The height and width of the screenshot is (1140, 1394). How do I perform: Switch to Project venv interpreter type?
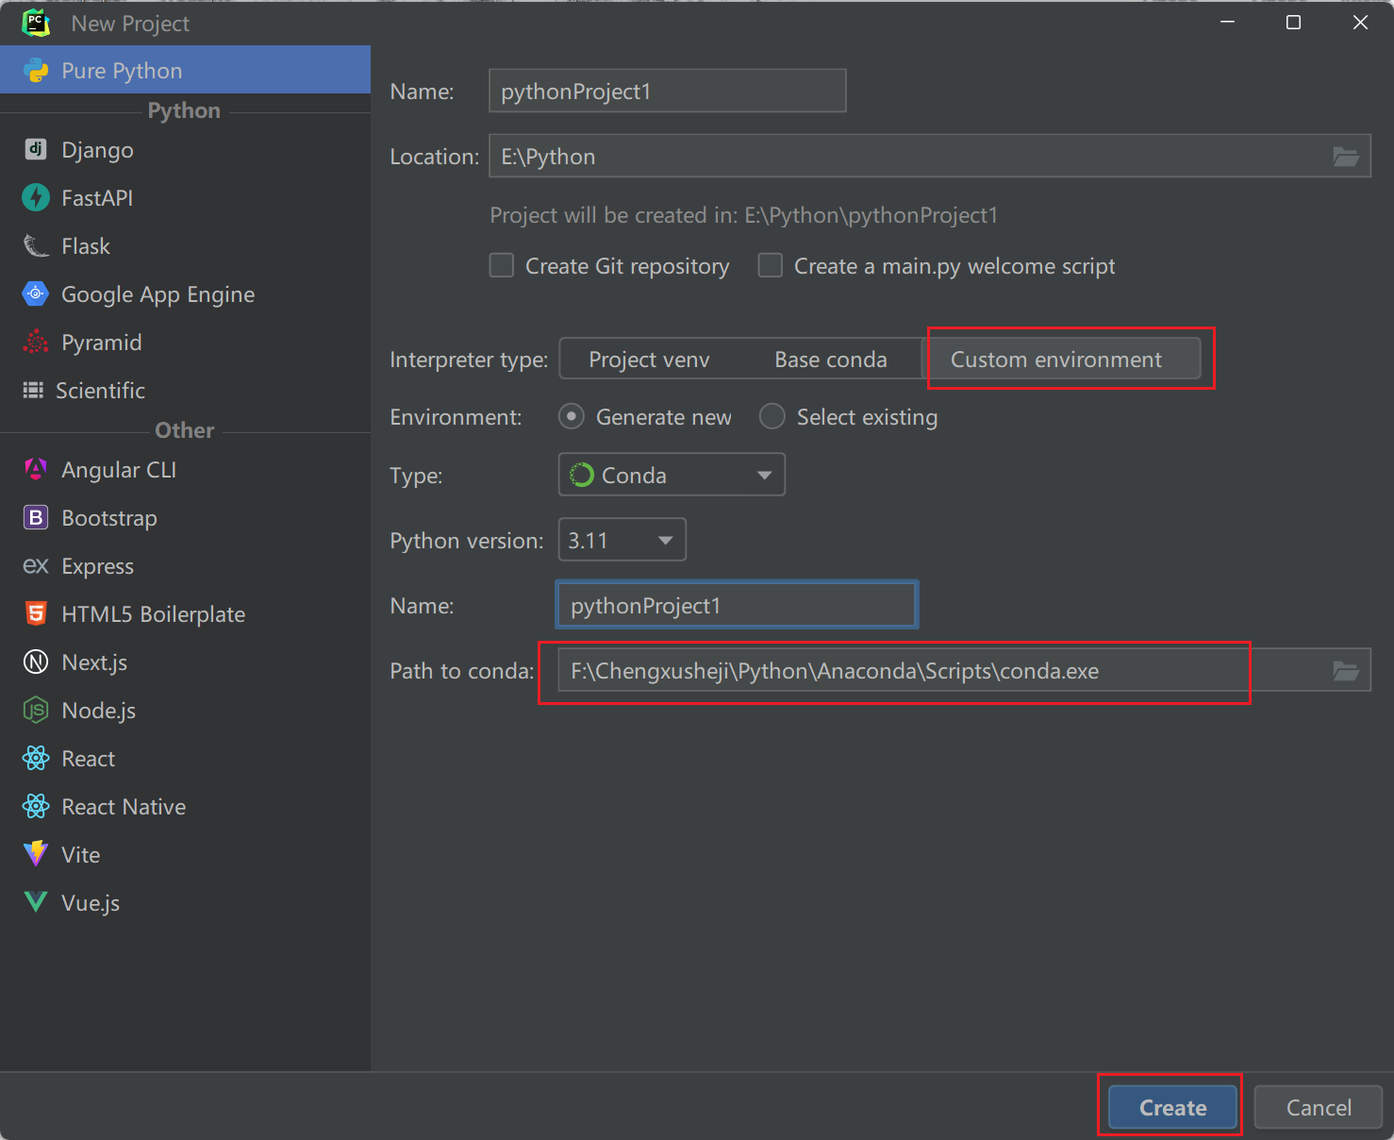(649, 359)
